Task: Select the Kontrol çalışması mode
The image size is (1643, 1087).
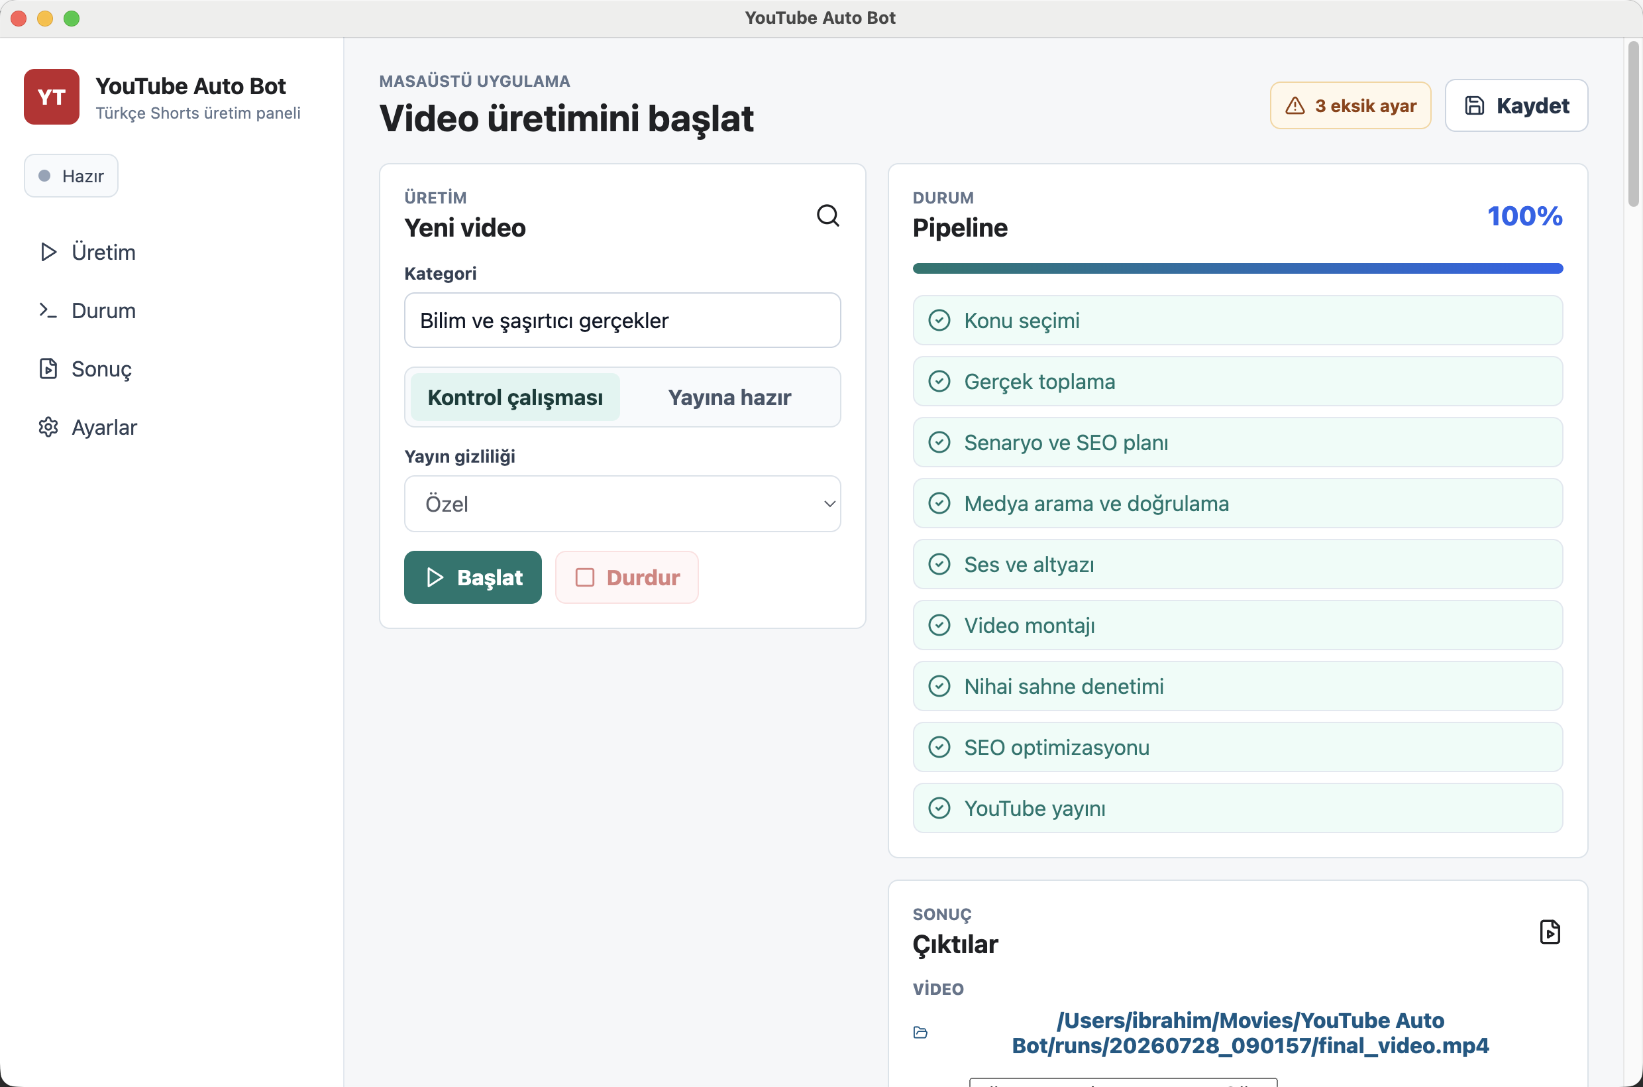Action: [x=515, y=397]
